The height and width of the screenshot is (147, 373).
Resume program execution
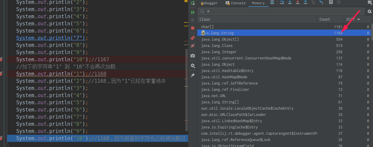(193, 12)
